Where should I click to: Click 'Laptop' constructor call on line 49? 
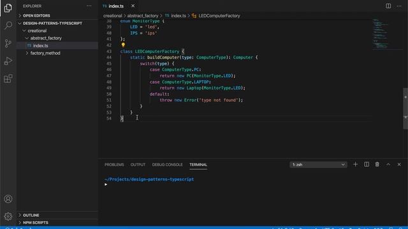click(194, 88)
